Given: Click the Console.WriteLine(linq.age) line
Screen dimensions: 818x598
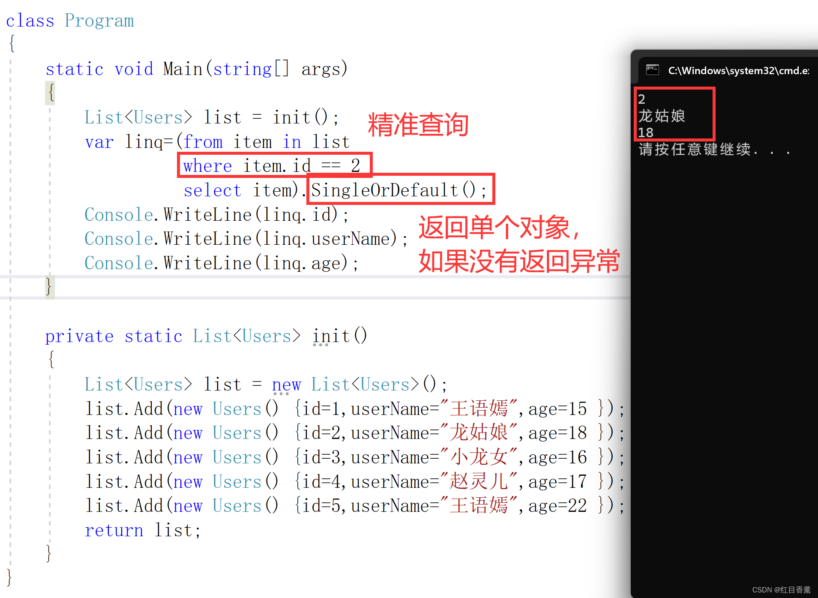Looking at the screenshot, I should tap(222, 263).
